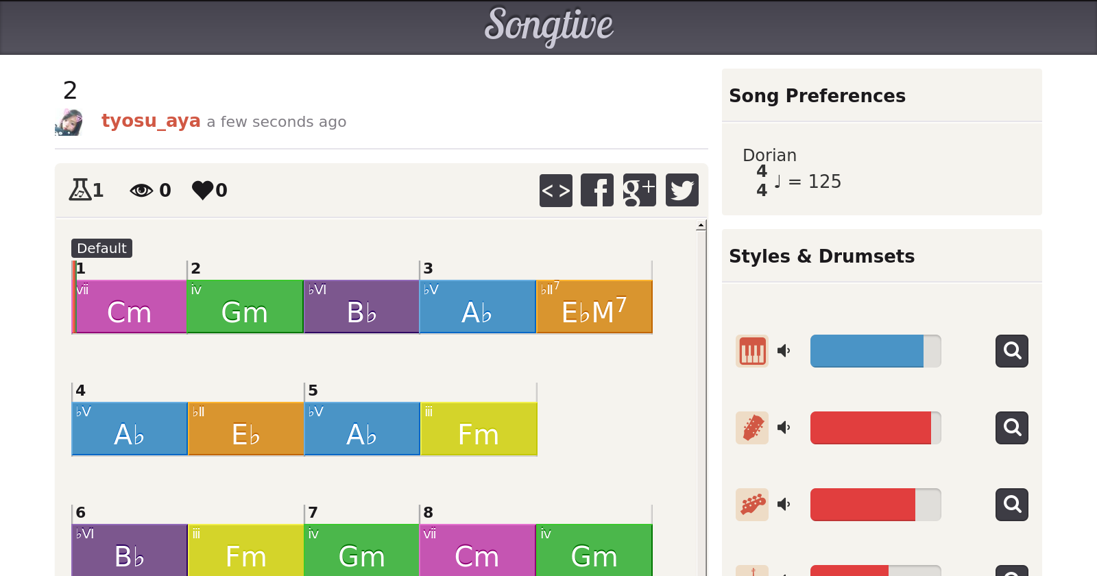1097x576 pixels.
Task: Open tyosu_aya's profile link
Action: pos(151,121)
